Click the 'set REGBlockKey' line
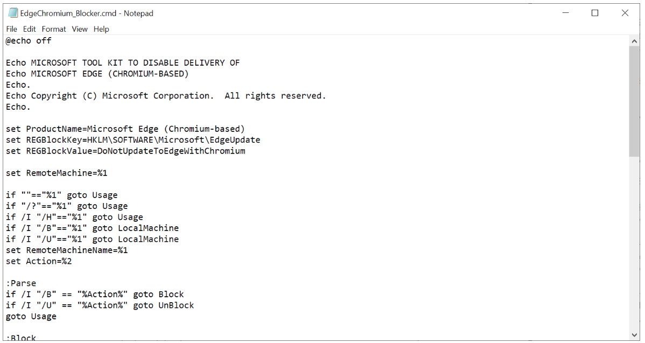This screenshot has width=645, height=343. 133,140
